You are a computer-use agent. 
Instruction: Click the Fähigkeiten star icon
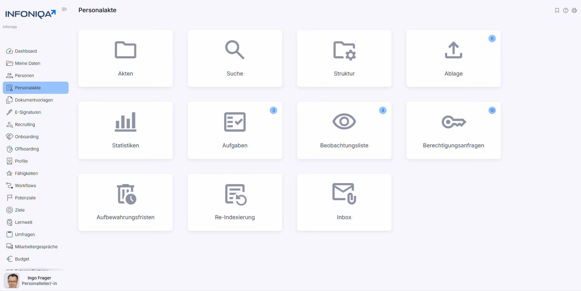pyautogui.click(x=9, y=173)
